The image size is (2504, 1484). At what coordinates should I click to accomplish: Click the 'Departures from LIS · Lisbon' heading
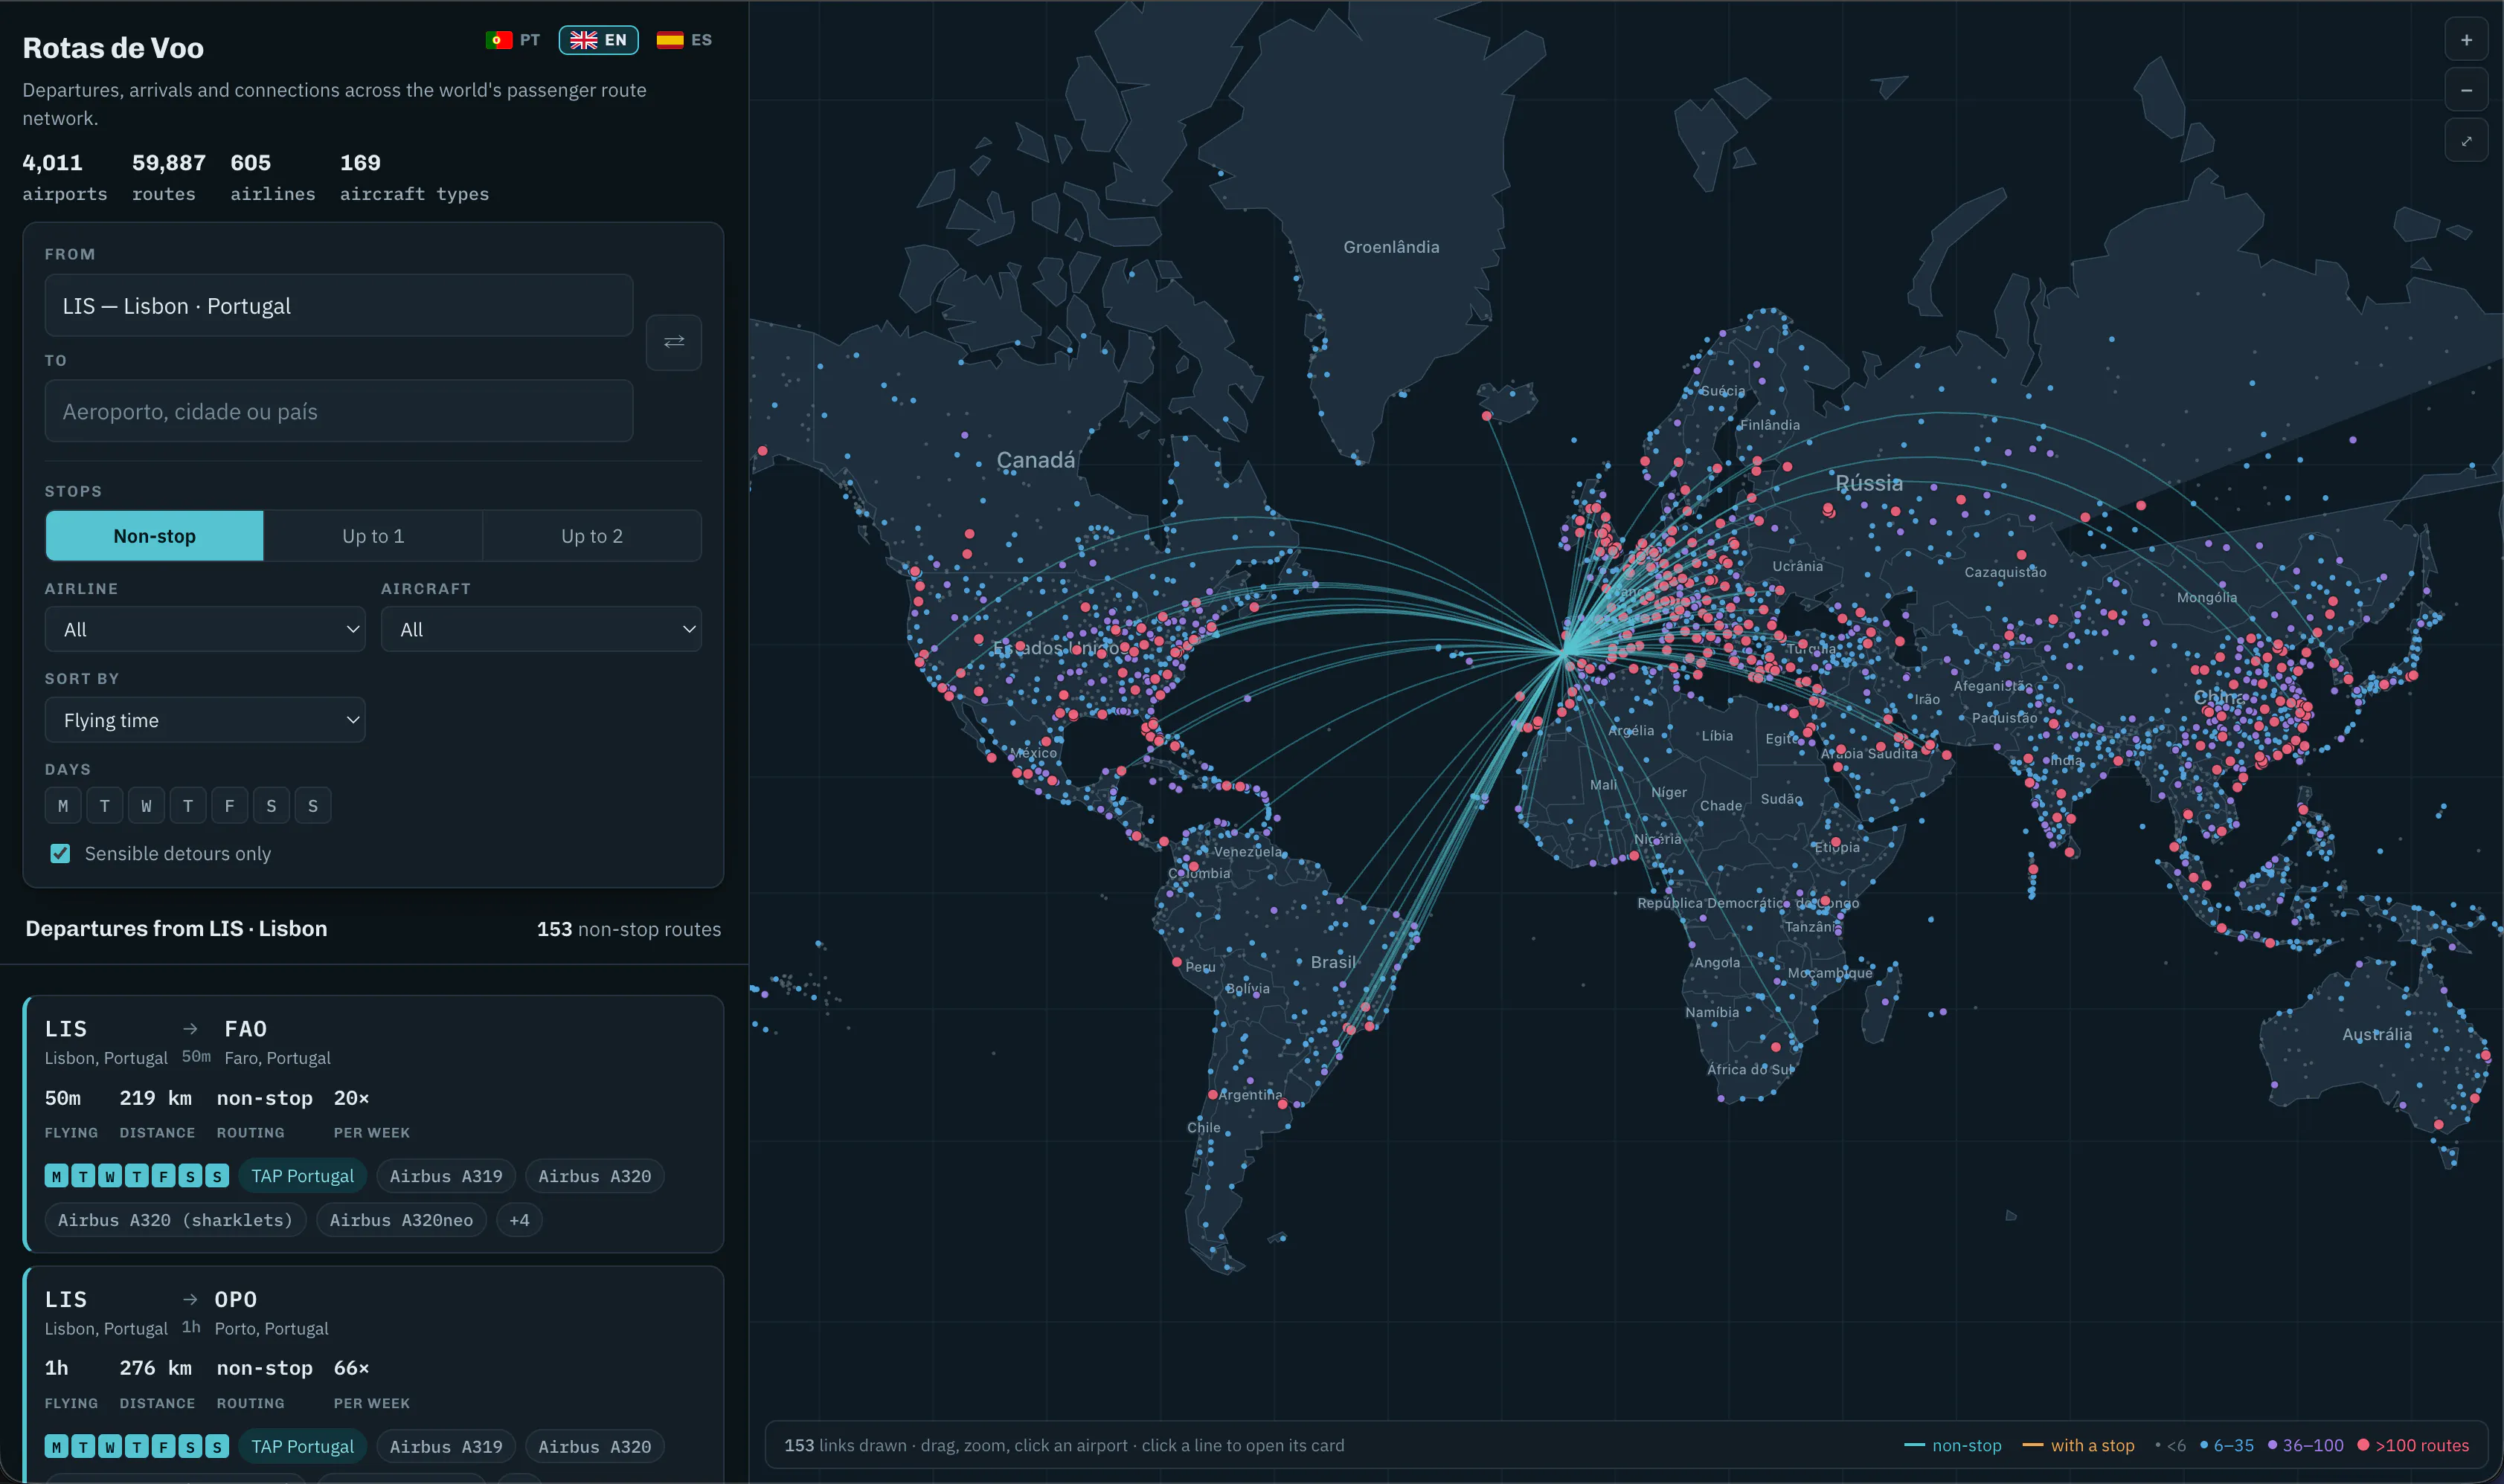pos(176,929)
